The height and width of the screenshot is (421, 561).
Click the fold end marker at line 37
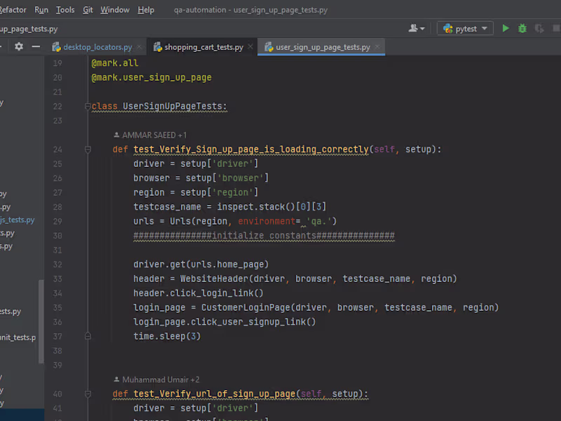click(x=88, y=336)
